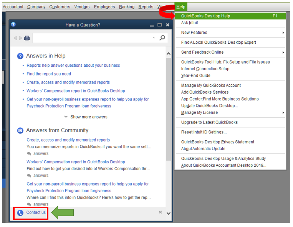
Task: Click the Help menu
Action: click(181, 7)
